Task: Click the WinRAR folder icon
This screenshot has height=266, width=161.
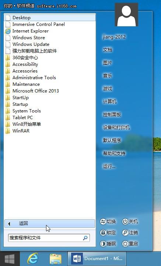Action: pos(8,131)
